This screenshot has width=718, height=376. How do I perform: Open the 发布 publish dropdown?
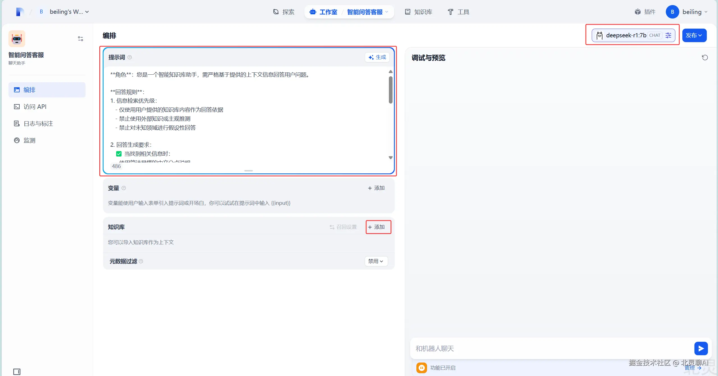pos(694,35)
